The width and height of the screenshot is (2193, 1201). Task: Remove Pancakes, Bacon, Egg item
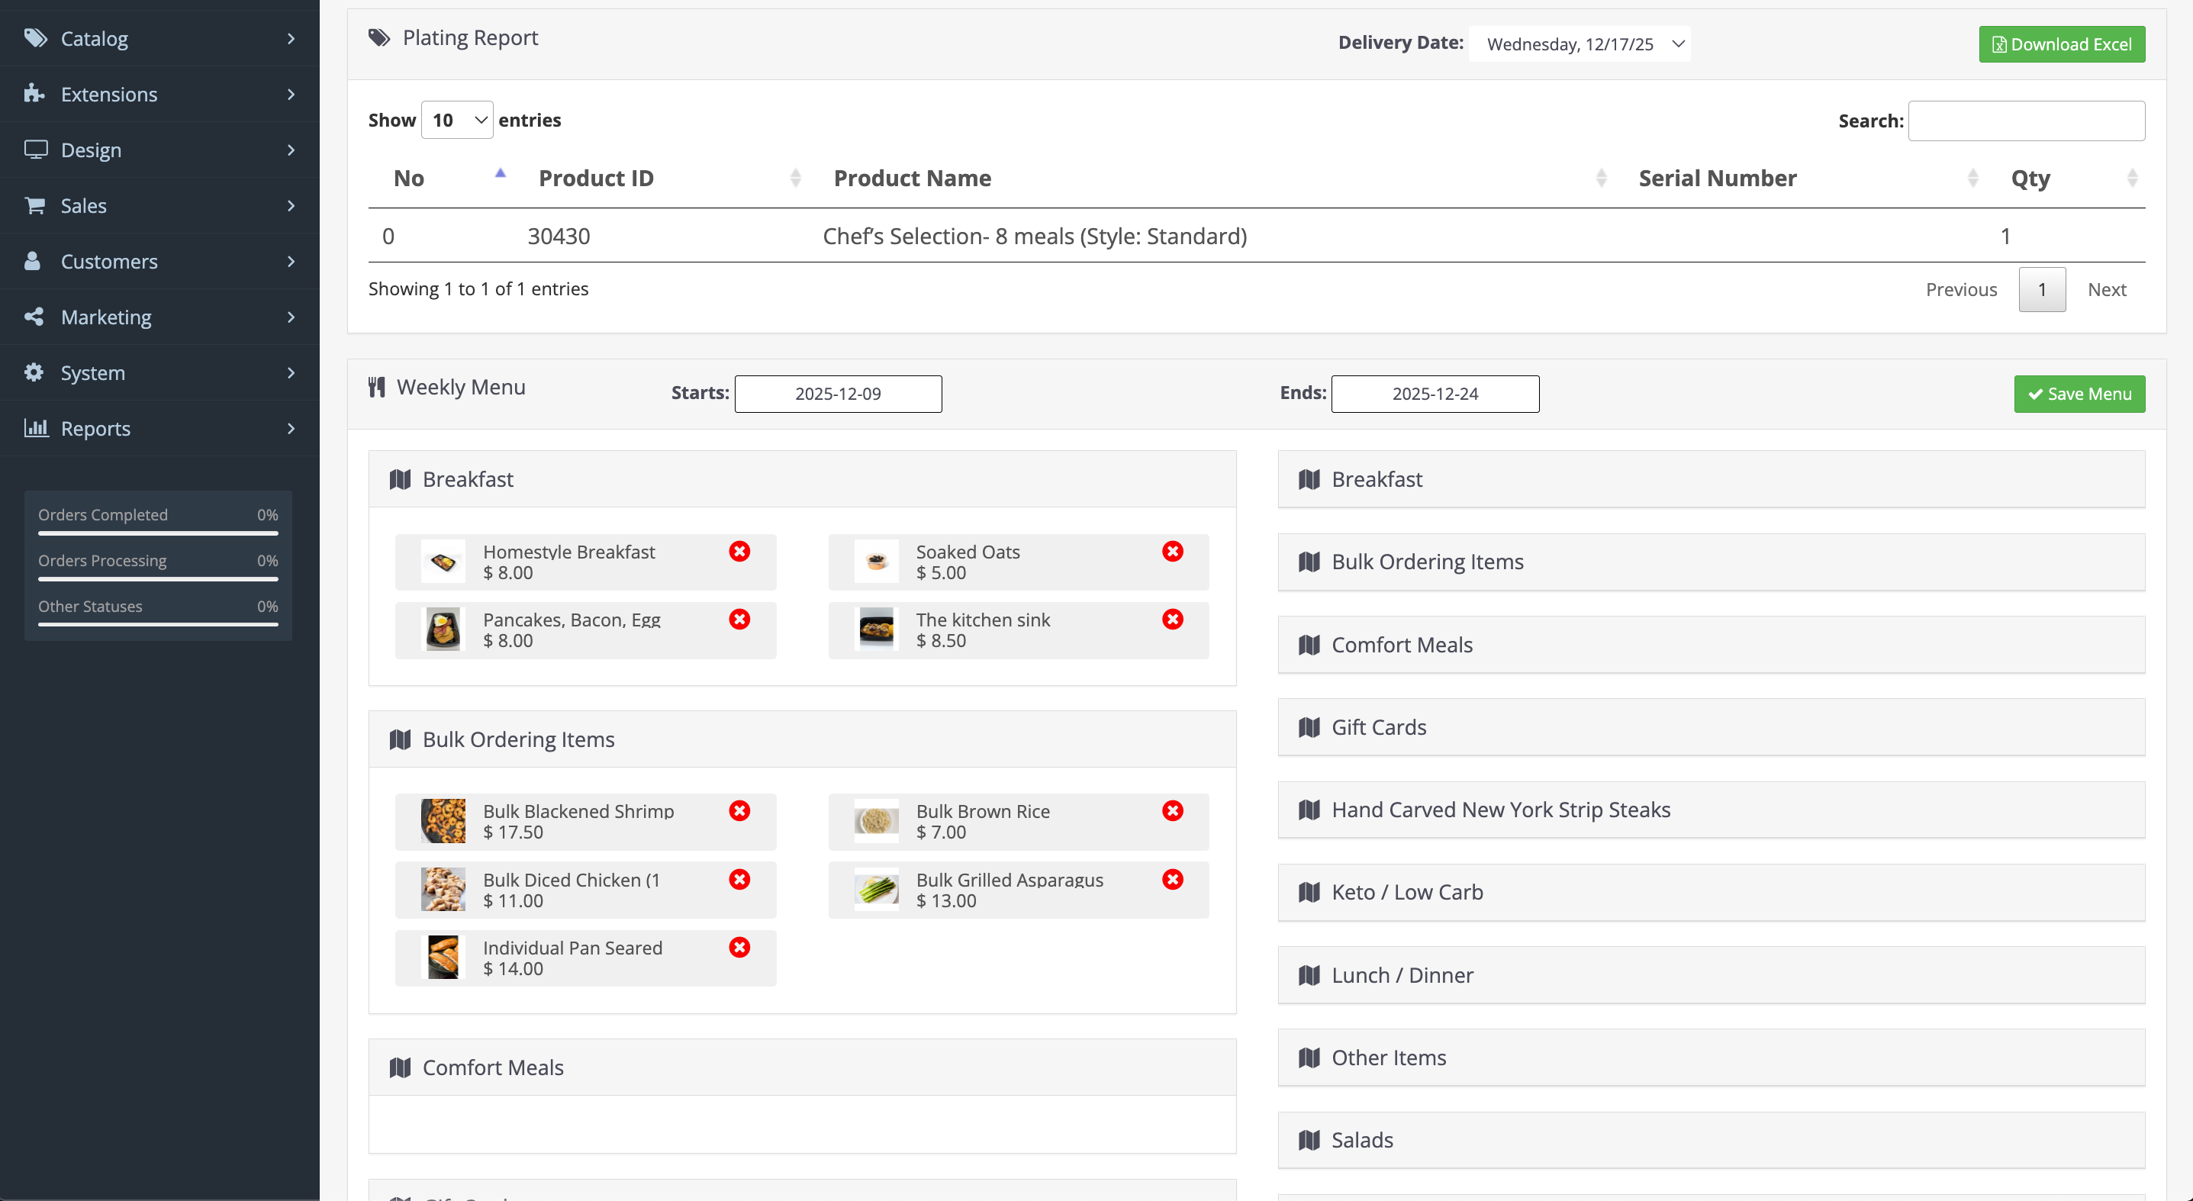pos(739,620)
